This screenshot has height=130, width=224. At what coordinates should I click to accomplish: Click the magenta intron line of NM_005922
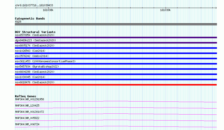[116, 120]
